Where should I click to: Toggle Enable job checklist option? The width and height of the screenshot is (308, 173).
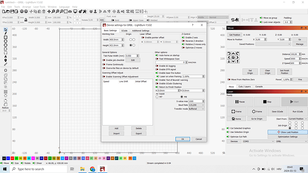point(104,60)
